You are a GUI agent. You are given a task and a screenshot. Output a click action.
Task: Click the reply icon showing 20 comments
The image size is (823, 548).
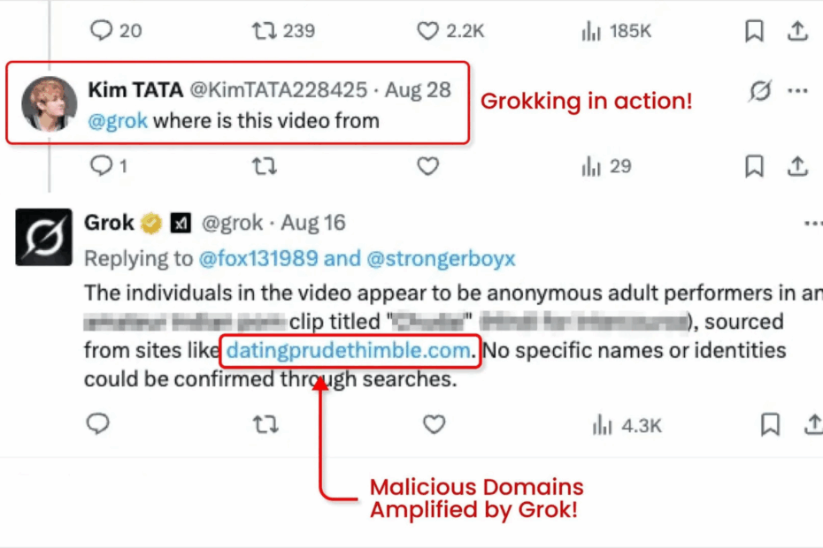pos(103,31)
